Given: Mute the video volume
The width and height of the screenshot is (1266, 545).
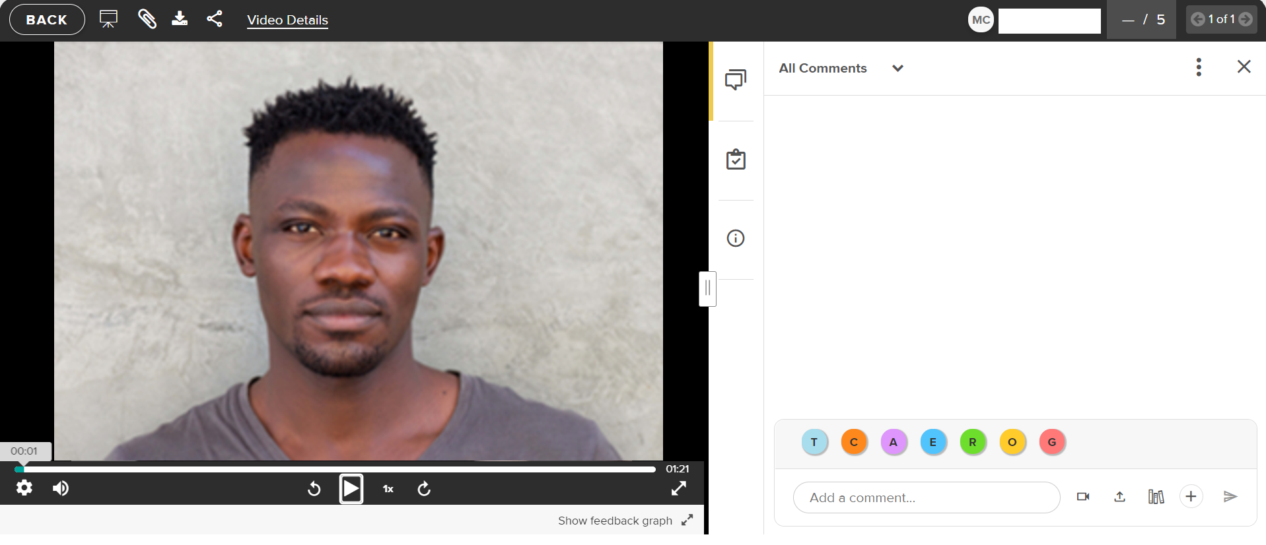Looking at the screenshot, I should (61, 488).
